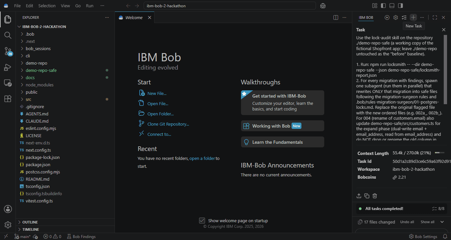This screenshot has height=240, width=451.
Task: Click the Clone Git Repository... link
Action: point(168,124)
